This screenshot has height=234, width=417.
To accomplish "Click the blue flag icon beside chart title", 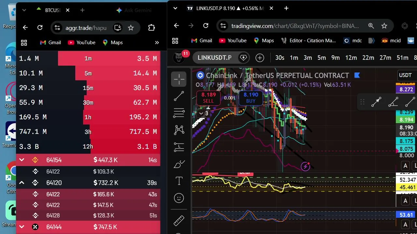I will coord(357,75).
